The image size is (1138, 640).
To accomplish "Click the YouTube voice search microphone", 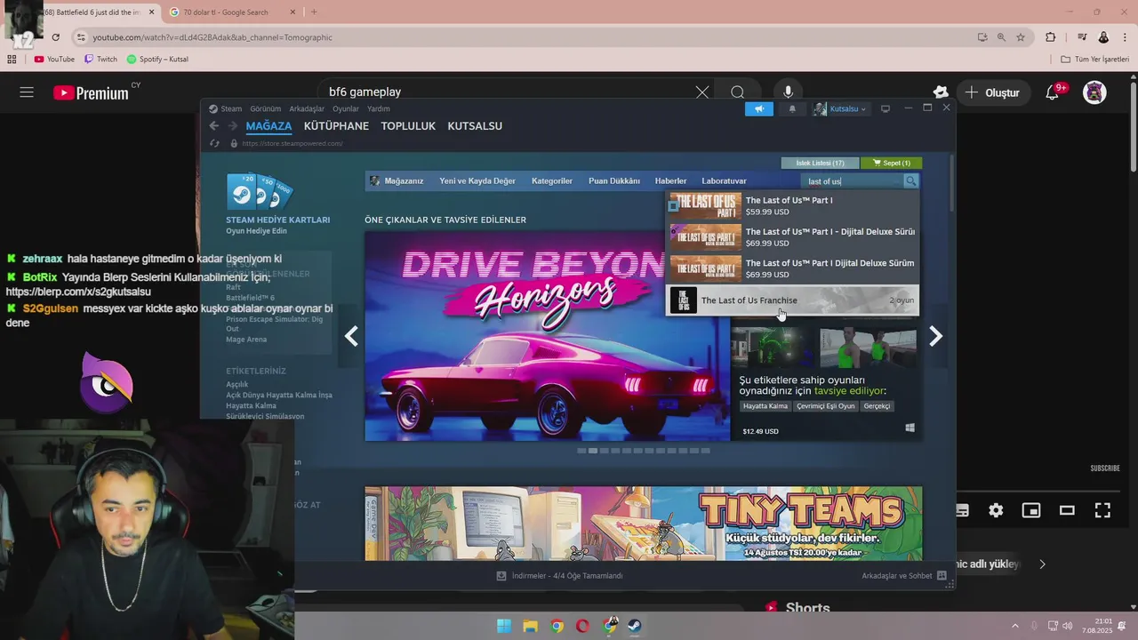I will [x=788, y=92].
